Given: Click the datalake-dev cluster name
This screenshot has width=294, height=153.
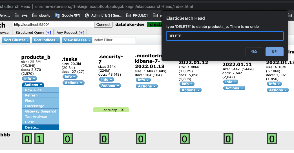Looking at the screenshot, I should [x=130, y=24].
